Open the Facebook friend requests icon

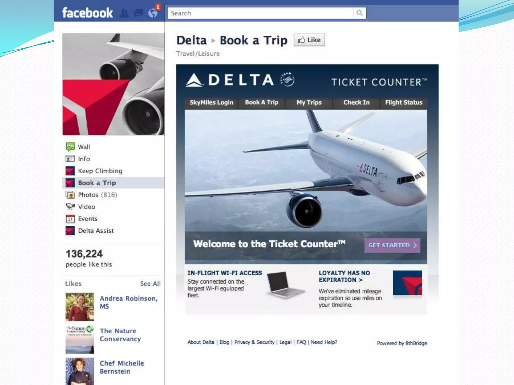coord(124,13)
